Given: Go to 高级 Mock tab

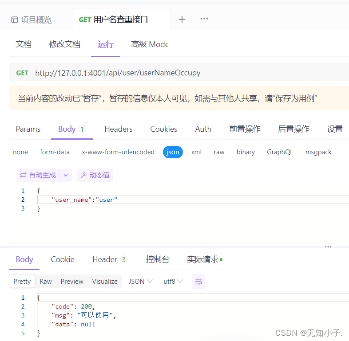Looking at the screenshot, I should [149, 44].
